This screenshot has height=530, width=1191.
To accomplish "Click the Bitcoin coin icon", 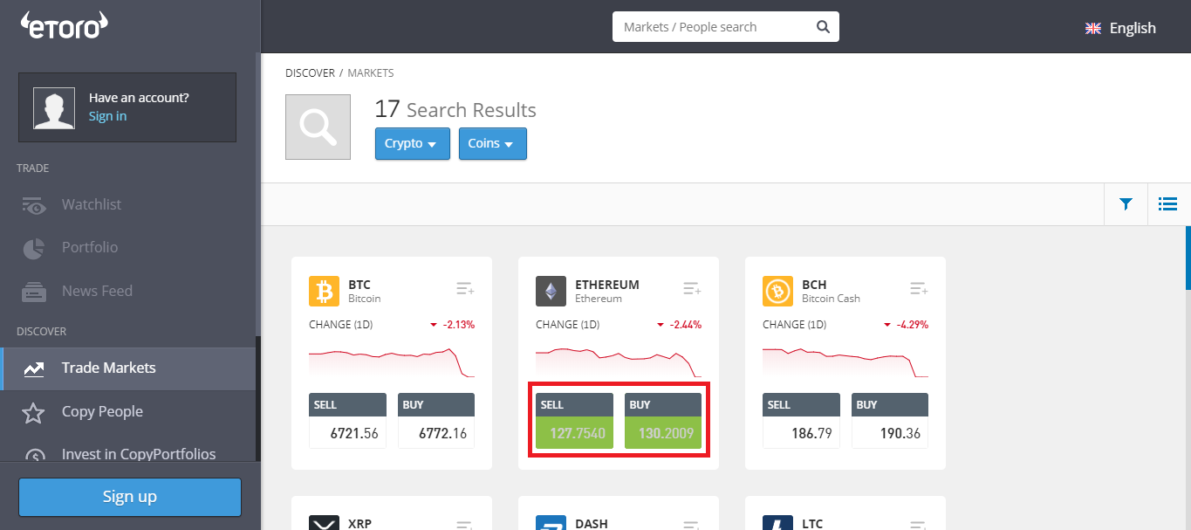I will click(324, 291).
